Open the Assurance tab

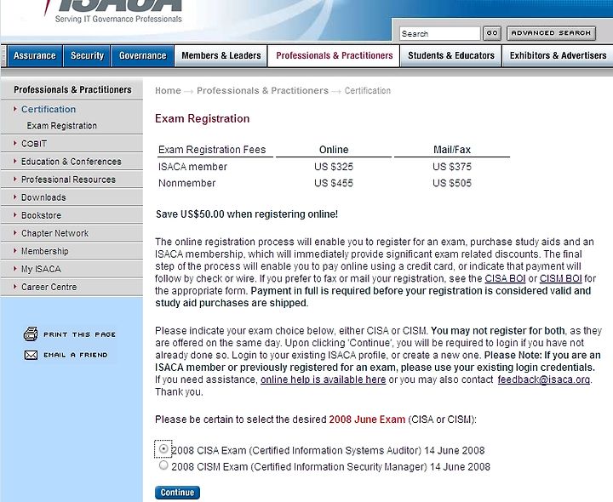coord(35,55)
